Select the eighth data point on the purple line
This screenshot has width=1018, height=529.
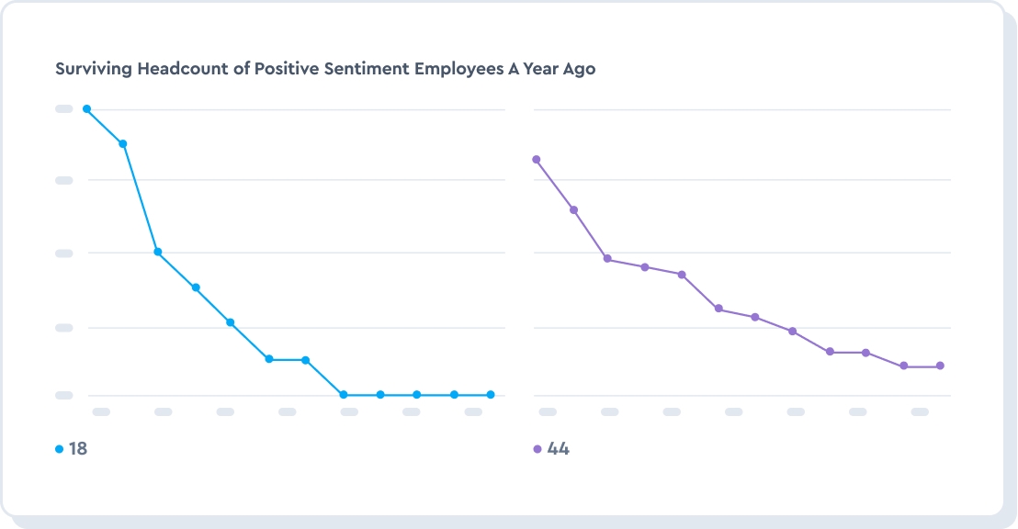click(792, 332)
